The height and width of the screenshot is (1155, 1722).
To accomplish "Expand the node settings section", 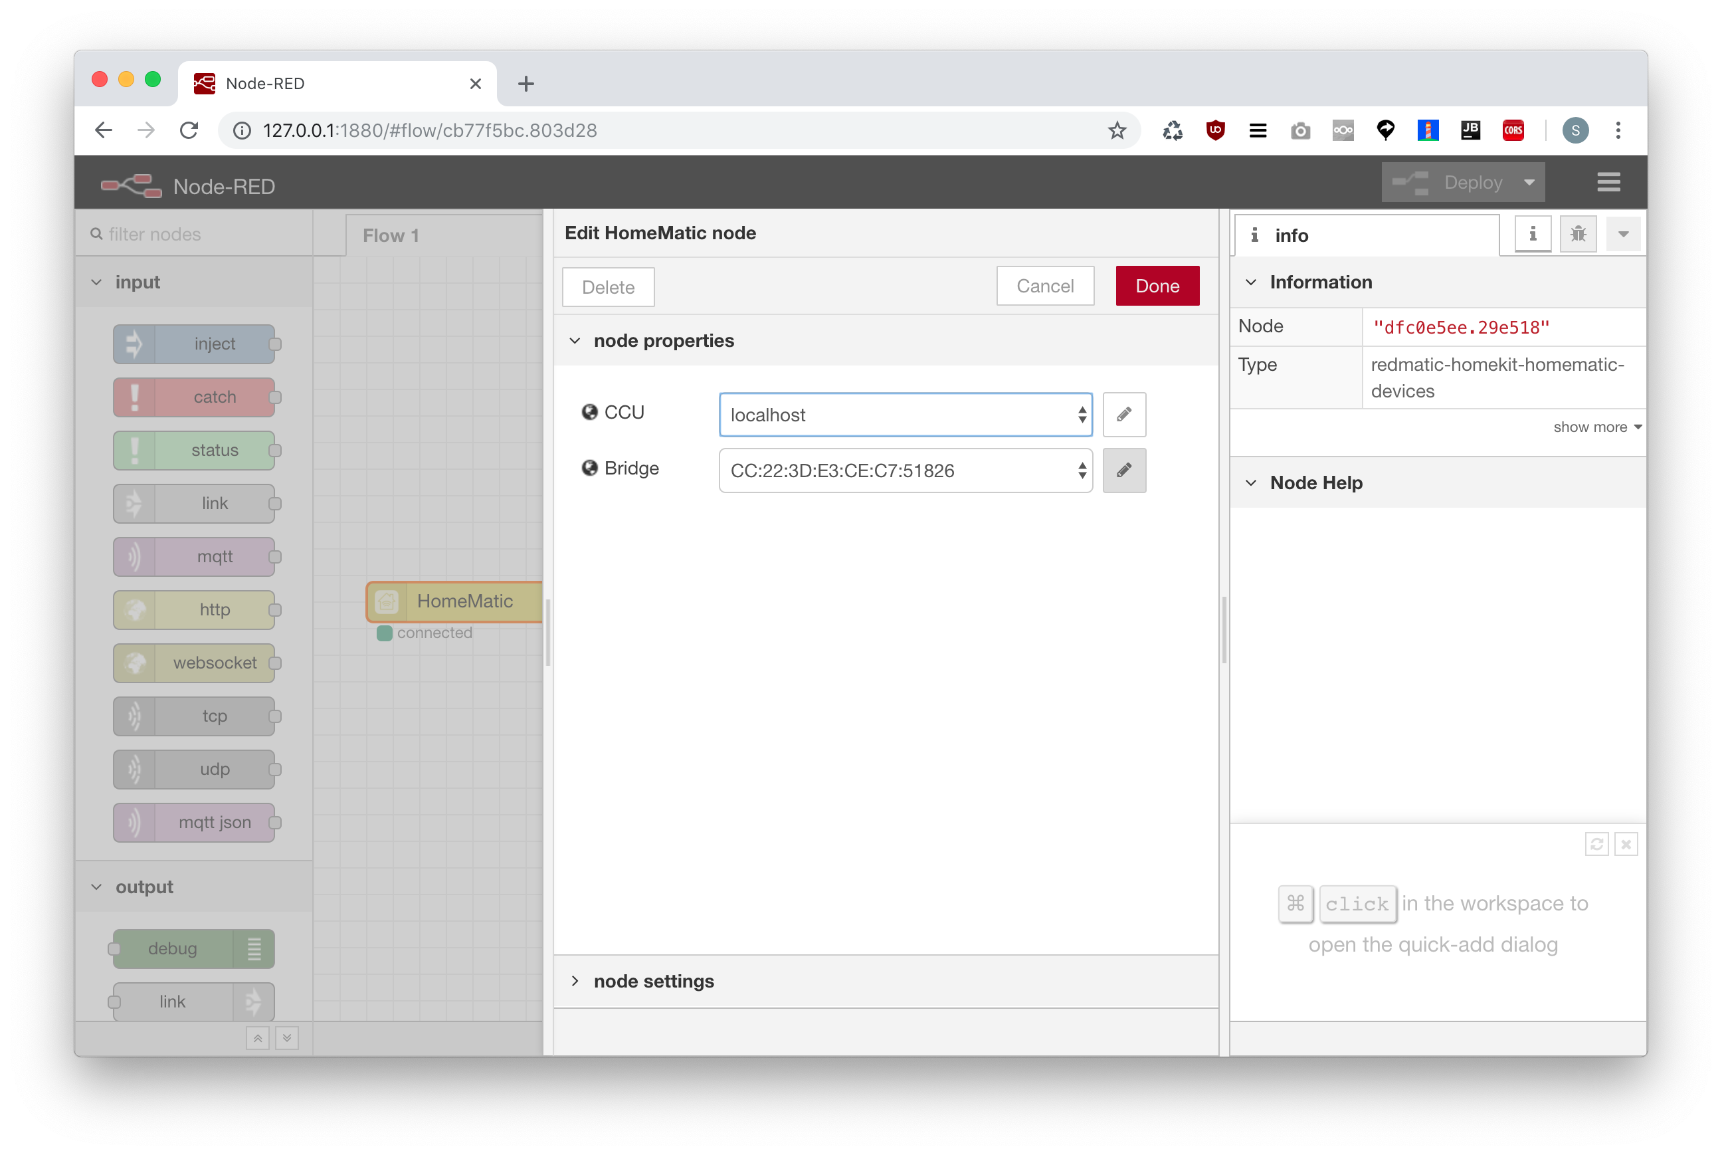I will (x=653, y=981).
